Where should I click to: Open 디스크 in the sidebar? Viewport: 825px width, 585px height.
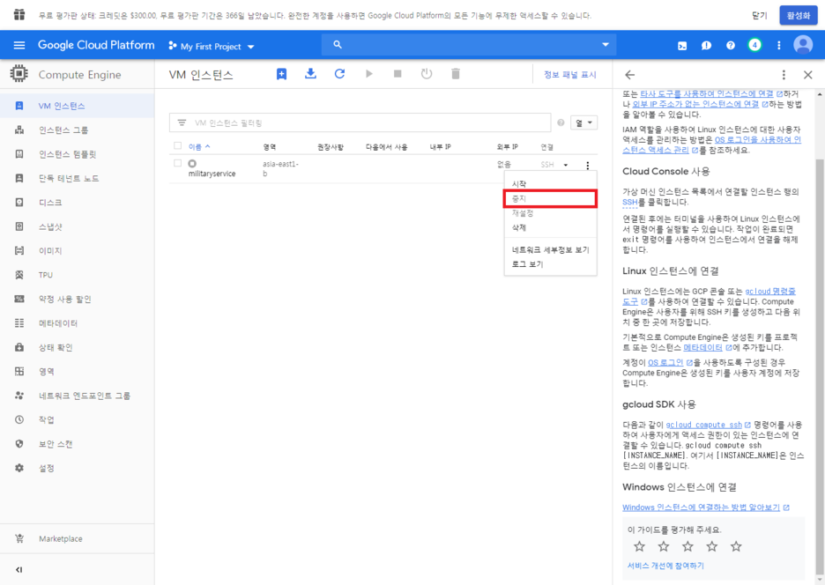[77, 203]
